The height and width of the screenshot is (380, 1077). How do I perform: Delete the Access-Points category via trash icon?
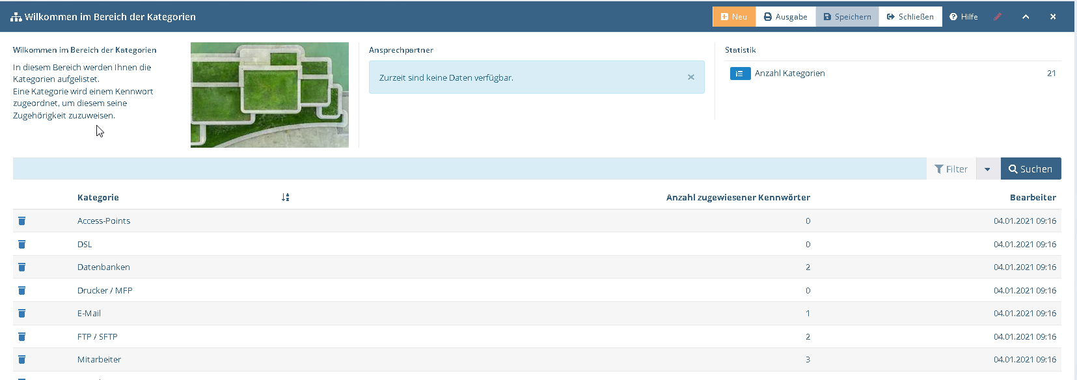tap(21, 221)
